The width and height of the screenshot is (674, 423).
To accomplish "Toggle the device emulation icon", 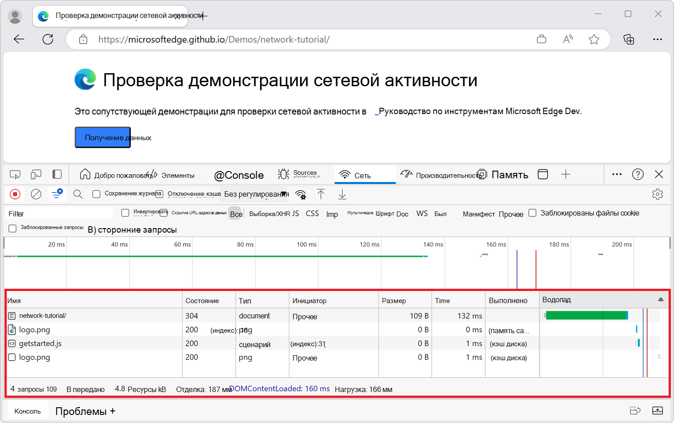I will 35,174.
